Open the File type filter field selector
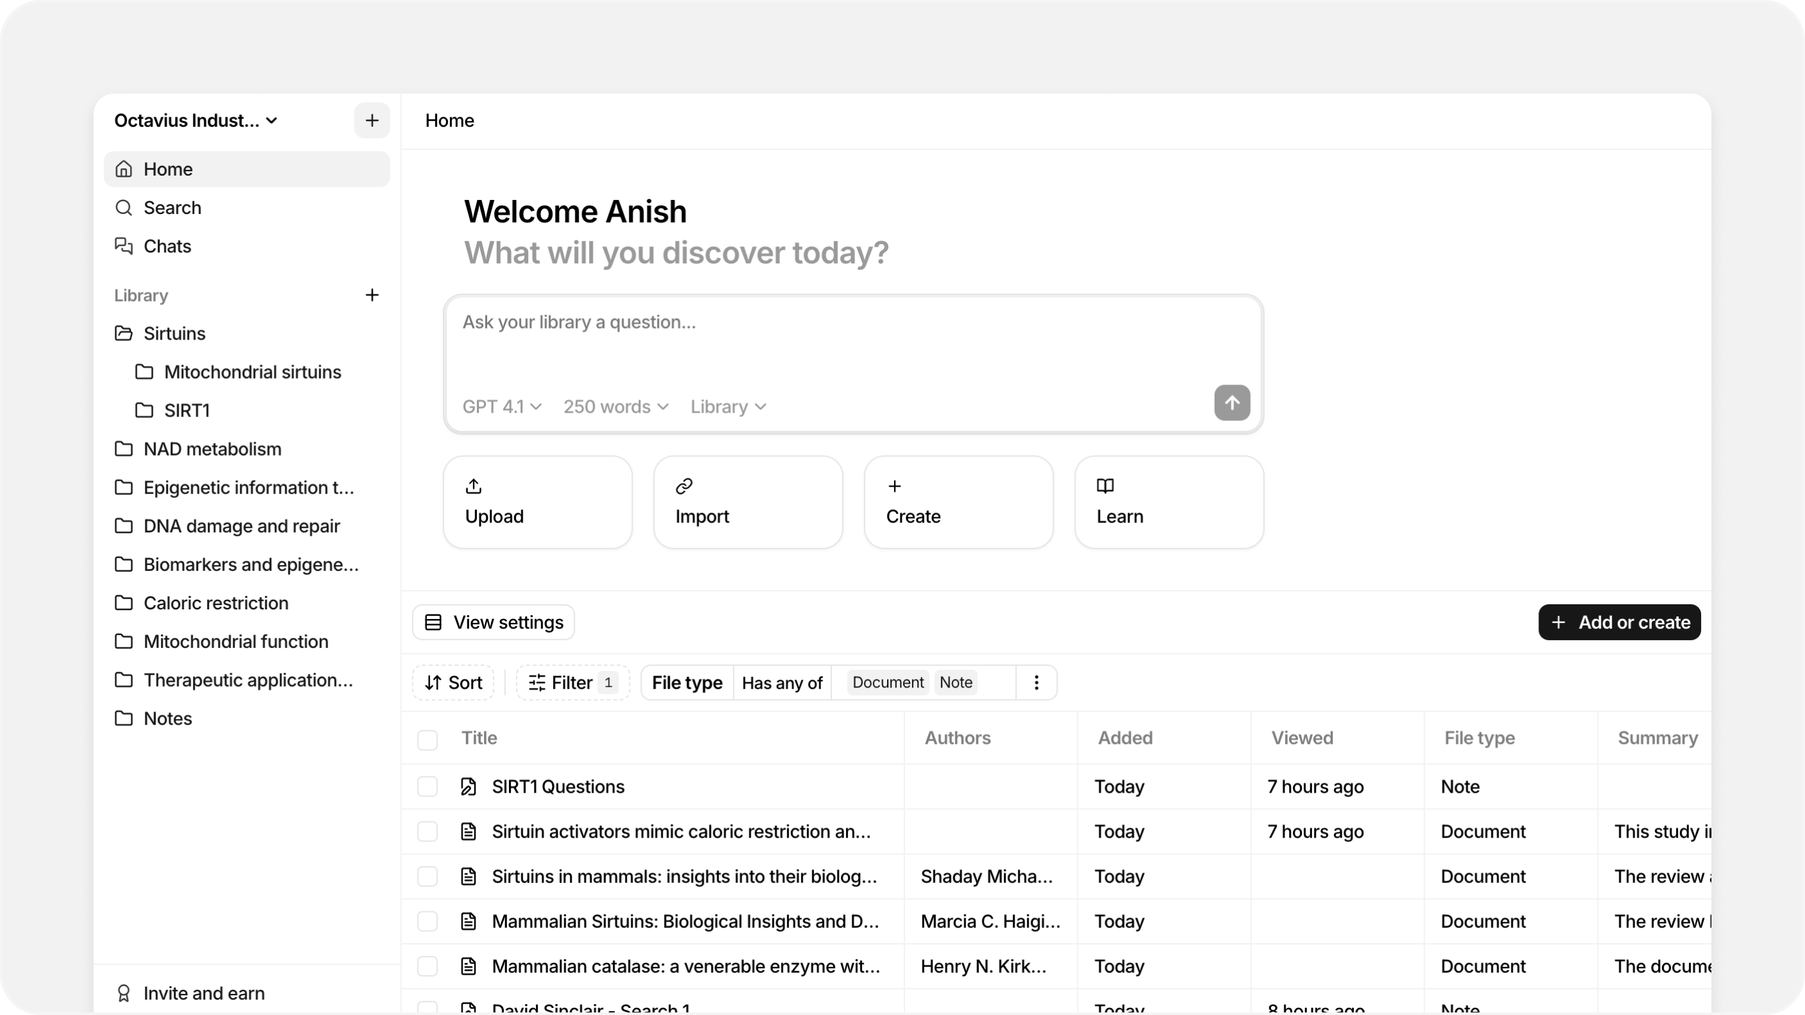The image size is (1805, 1015). (x=686, y=682)
